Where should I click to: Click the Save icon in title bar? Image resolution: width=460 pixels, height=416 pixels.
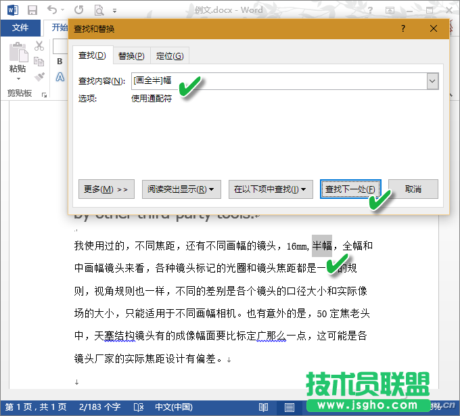pyautogui.click(x=32, y=10)
